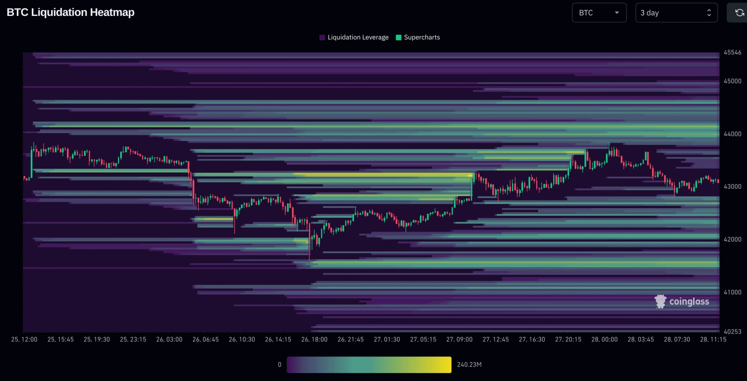Toggle the Supercharts series label
This screenshot has width=747, height=381.
tap(422, 37)
